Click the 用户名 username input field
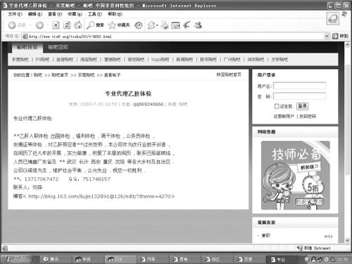The height and width of the screenshot is (264, 352). [300, 86]
